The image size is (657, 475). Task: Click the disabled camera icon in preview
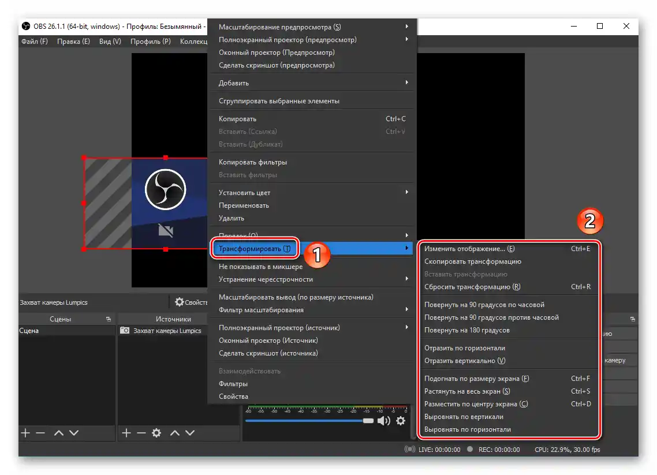tap(166, 230)
